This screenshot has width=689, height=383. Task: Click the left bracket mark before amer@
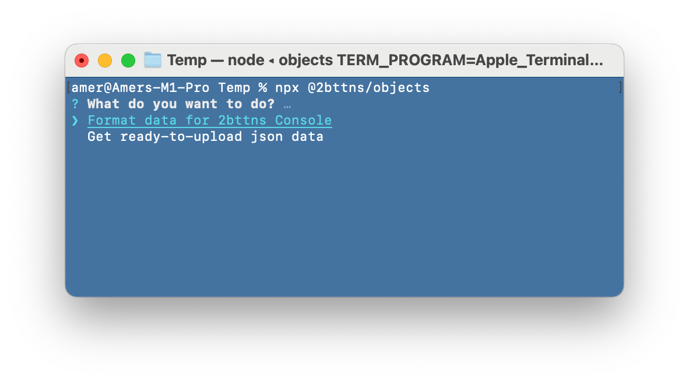69,87
